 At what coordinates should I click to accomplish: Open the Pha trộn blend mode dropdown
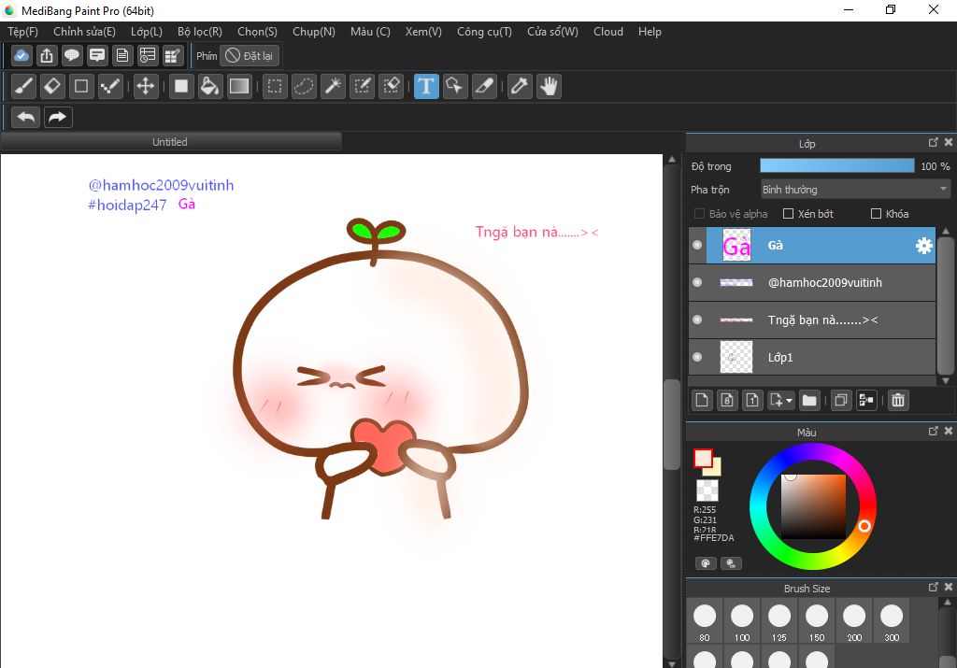pos(855,189)
